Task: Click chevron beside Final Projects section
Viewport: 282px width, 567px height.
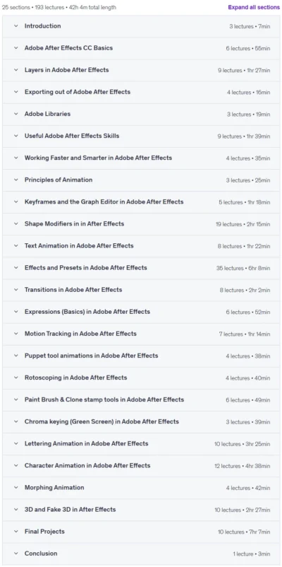Action: click(16, 532)
